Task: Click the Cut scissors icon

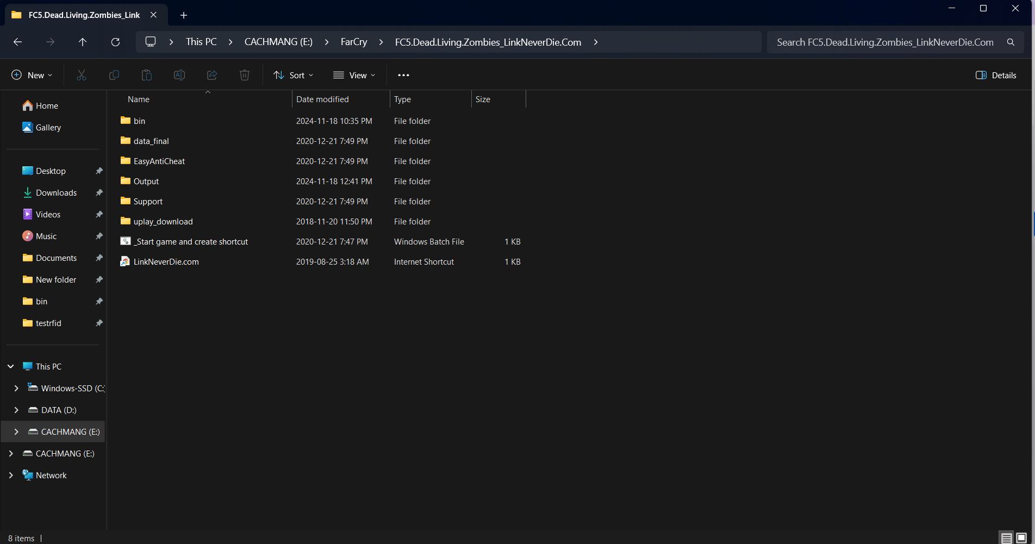Action: [x=82, y=75]
